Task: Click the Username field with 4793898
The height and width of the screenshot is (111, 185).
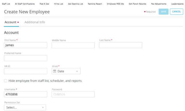Action: pyautogui.click(x=25, y=94)
